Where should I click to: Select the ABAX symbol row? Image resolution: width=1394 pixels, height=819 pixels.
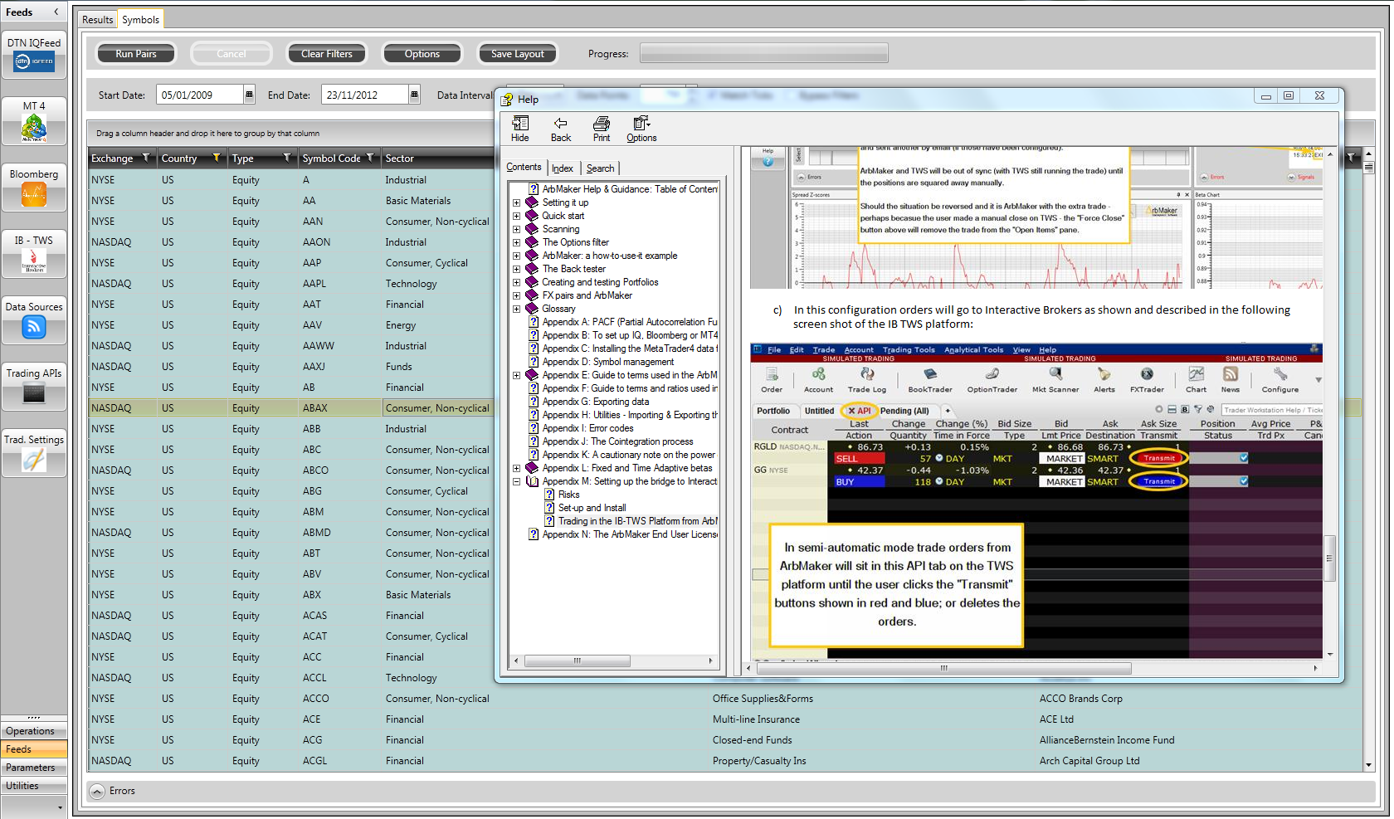290,408
